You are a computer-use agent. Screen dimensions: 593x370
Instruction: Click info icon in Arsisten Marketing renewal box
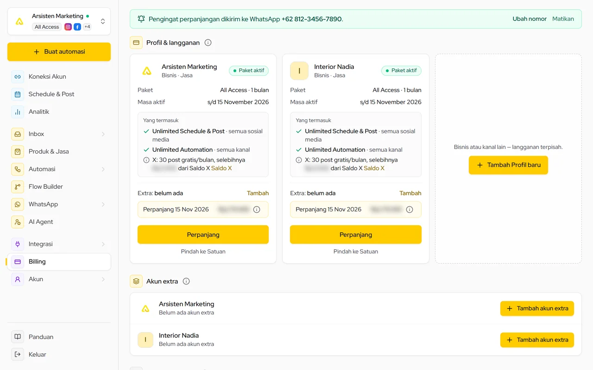pyautogui.click(x=257, y=210)
